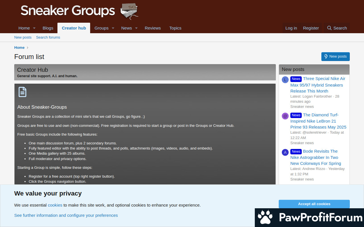Open the Blogs navigation tab
This screenshot has height=227, width=364.
click(x=48, y=28)
